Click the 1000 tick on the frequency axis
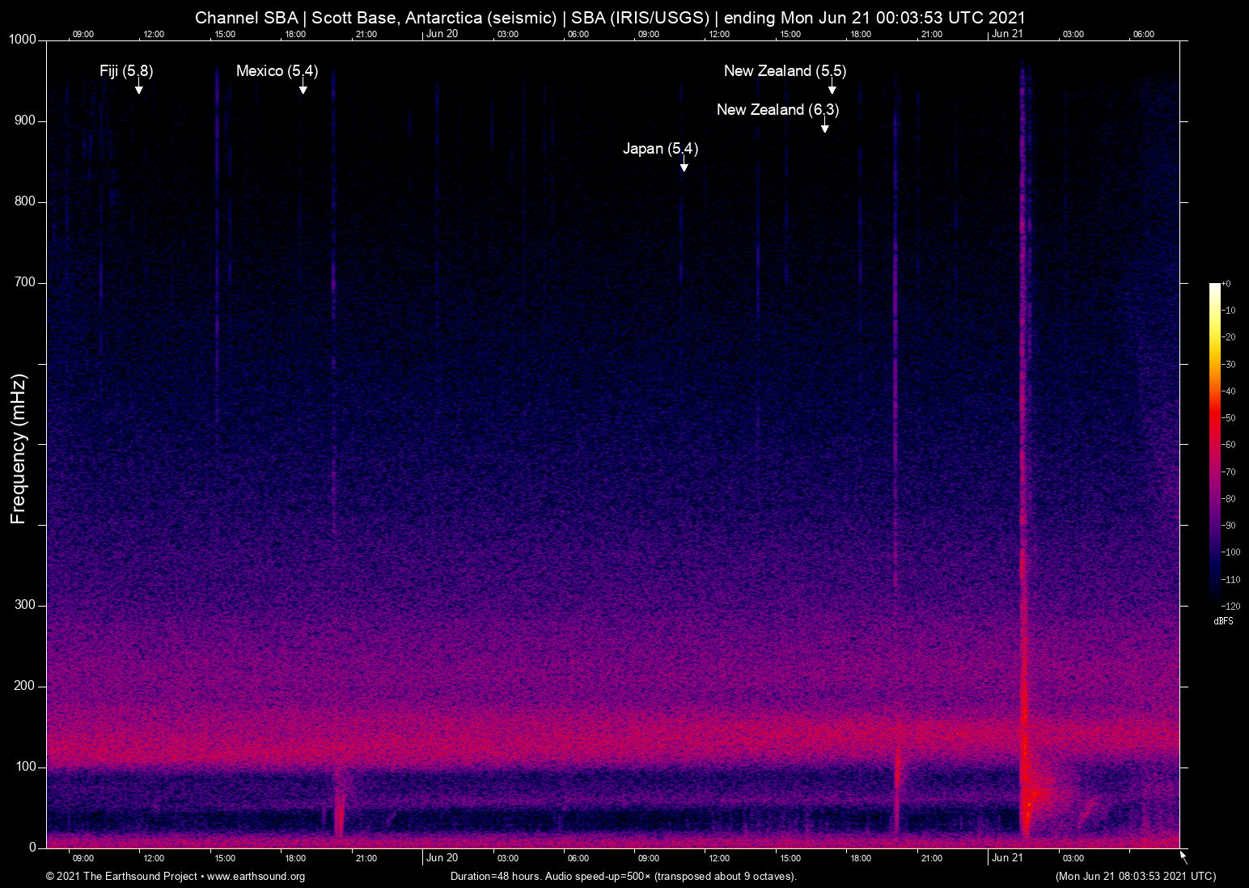 pyautogui.click(x=22, y=40)
